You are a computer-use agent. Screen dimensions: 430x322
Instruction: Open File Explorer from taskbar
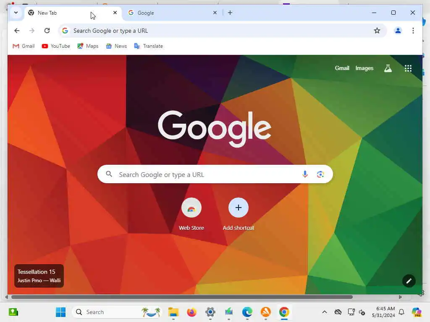click(x=173, y=312)
